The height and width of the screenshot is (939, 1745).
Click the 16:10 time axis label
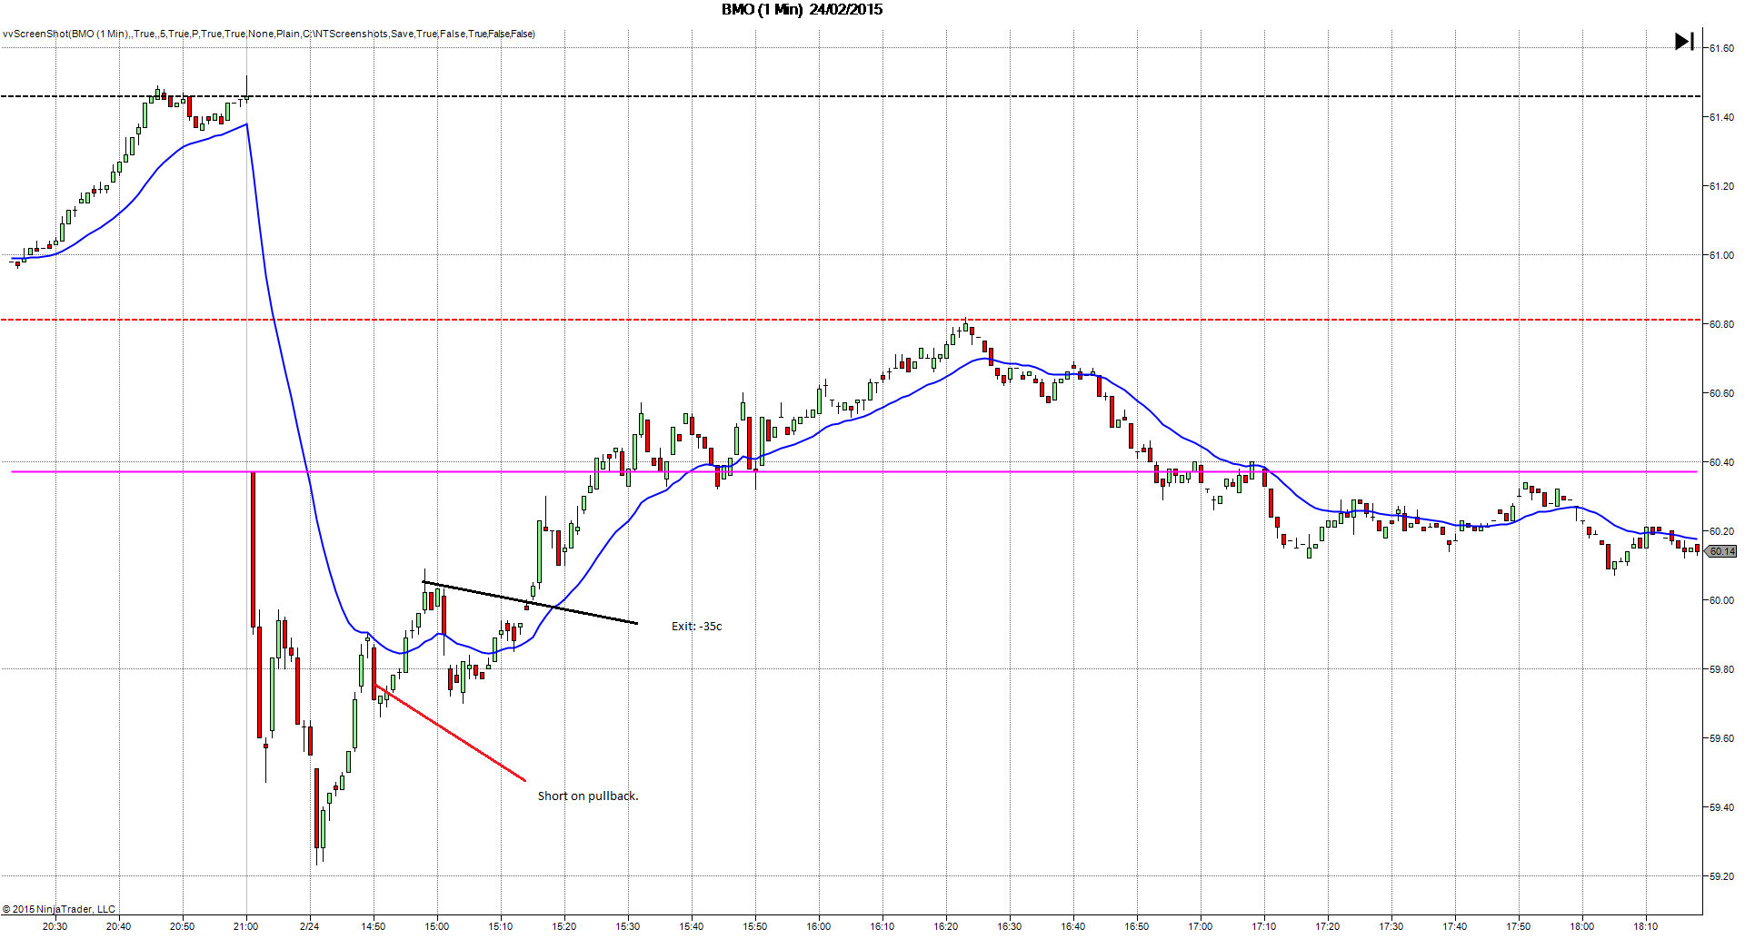click(x=882, y=926)
